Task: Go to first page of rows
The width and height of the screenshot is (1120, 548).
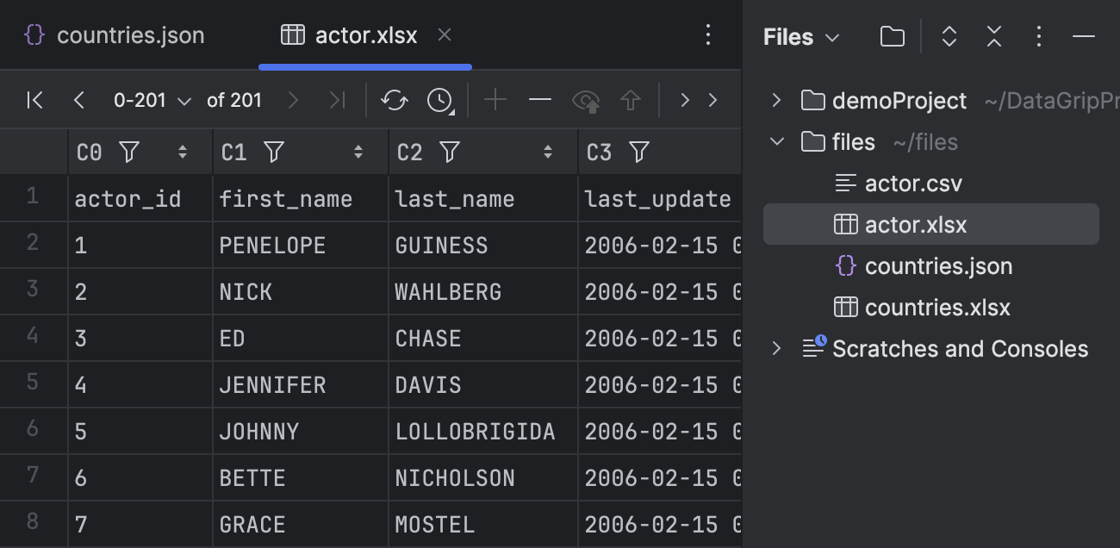Action: [34, 101]
